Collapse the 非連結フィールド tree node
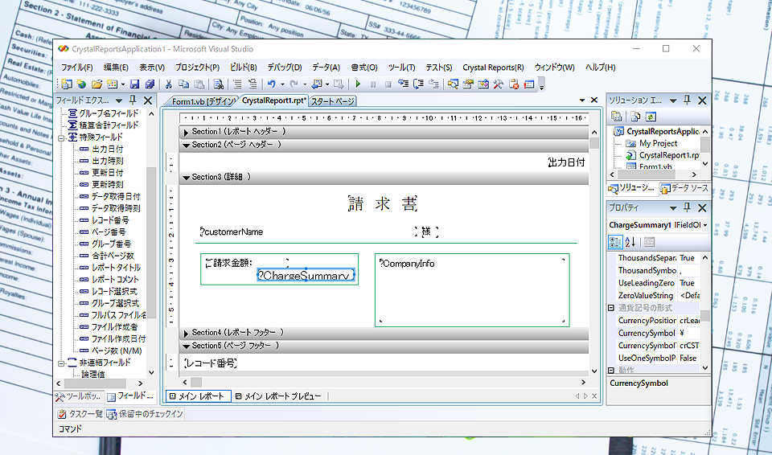The image size is (772, 455). 61,363
